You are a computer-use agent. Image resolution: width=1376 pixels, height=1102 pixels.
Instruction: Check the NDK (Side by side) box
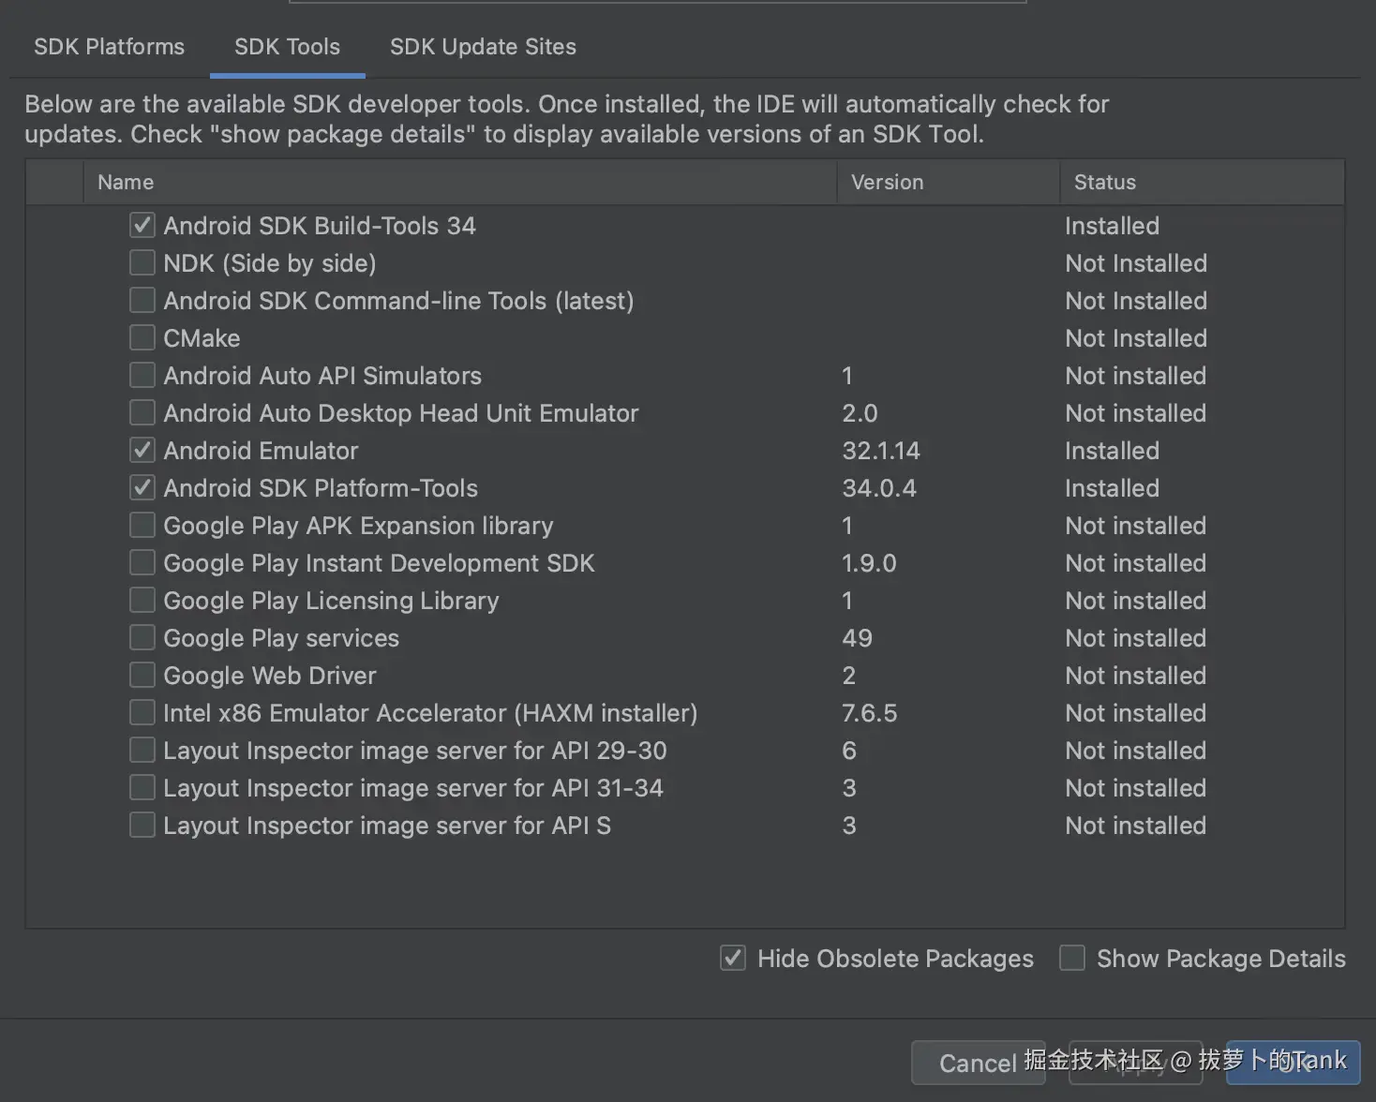point(142,262)
